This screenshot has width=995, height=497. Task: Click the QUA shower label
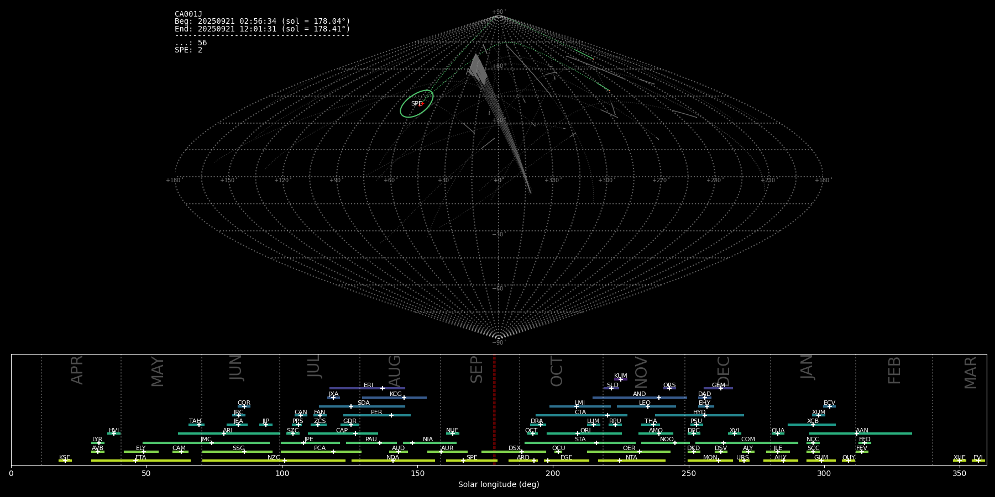778,430
